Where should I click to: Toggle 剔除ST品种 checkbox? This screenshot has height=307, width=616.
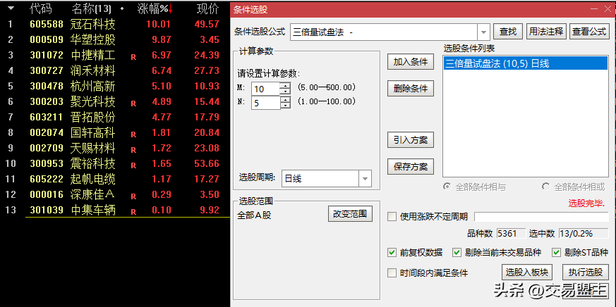point(556,253)
